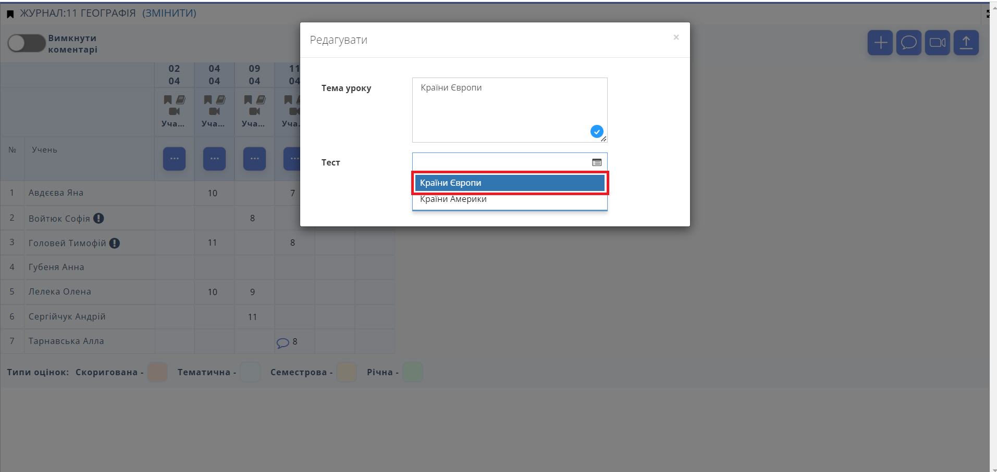Open the Тест dropdown list icon

coord(597,162)
